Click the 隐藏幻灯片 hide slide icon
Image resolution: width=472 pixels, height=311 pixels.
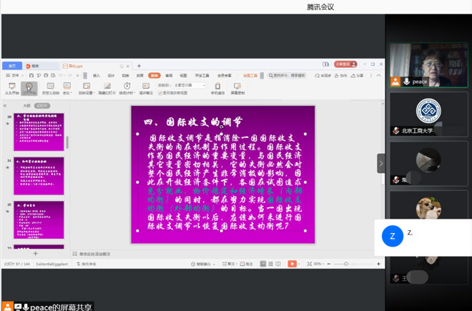coord(107,88)
